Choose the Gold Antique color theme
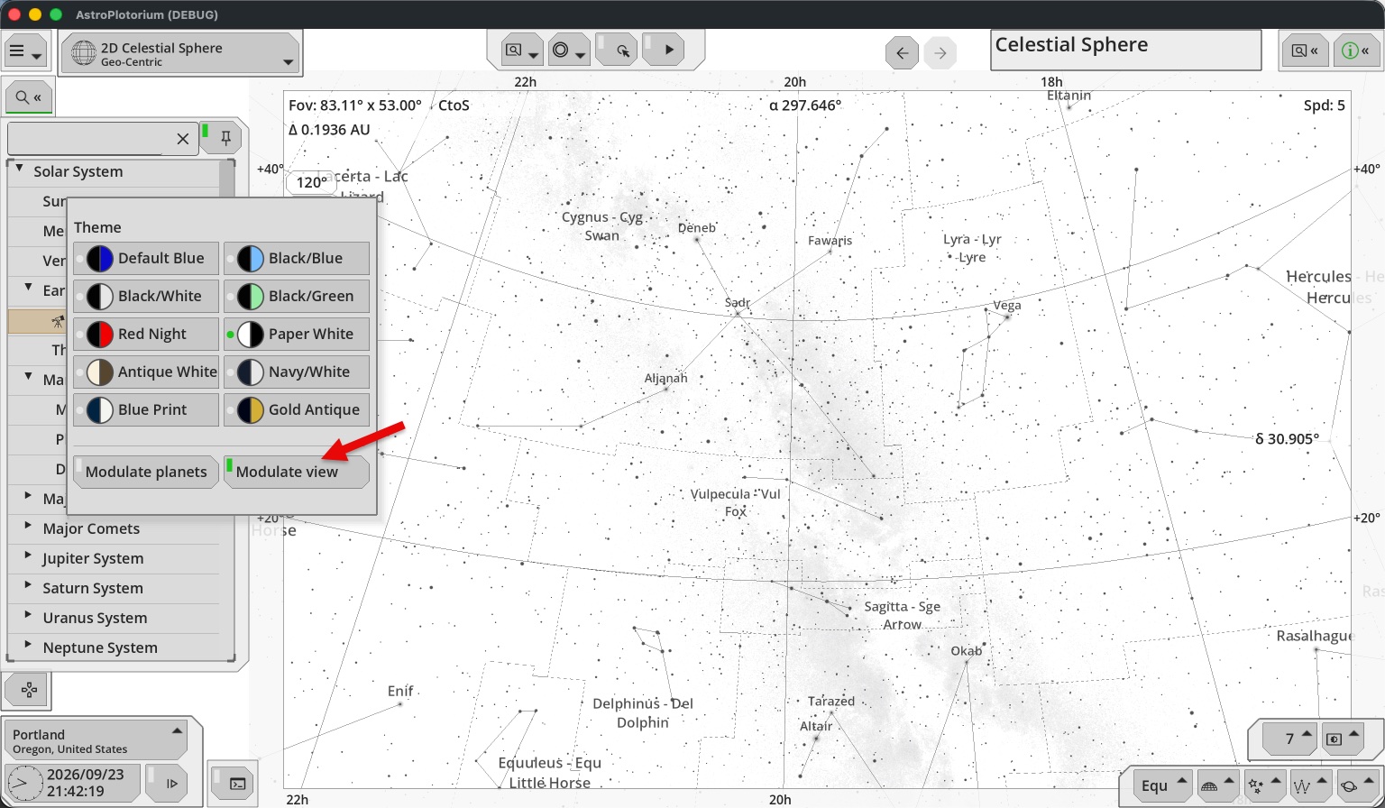Screen dimensions: 1385x808 [x=297, y=409]
